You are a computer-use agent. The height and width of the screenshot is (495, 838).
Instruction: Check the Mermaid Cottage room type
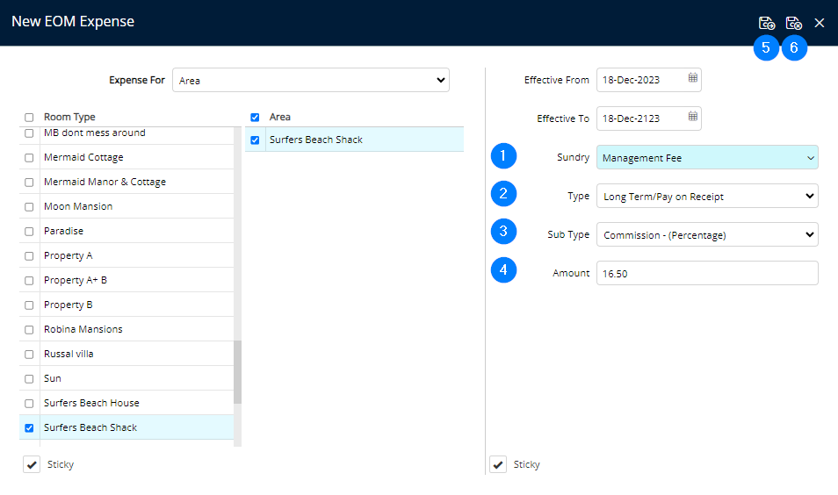point(29,158)
